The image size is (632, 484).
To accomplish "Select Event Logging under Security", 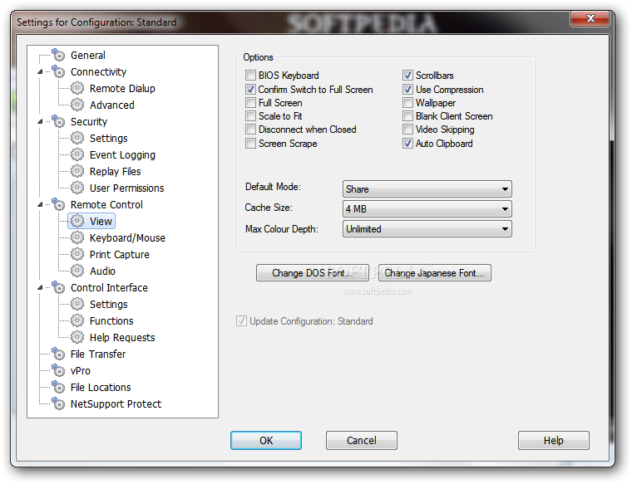I will coord(122,155).
